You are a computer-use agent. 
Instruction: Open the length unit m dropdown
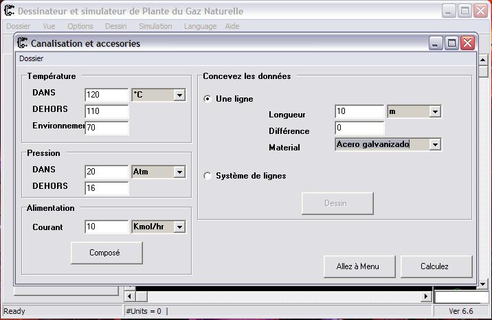pos(414,111)
